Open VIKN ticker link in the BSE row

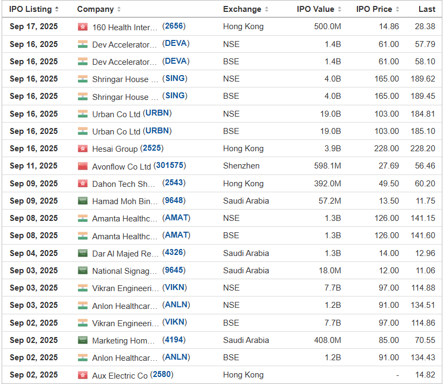(175, 322)
